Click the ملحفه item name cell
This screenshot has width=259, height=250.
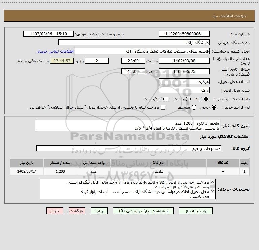pos(158,171)
